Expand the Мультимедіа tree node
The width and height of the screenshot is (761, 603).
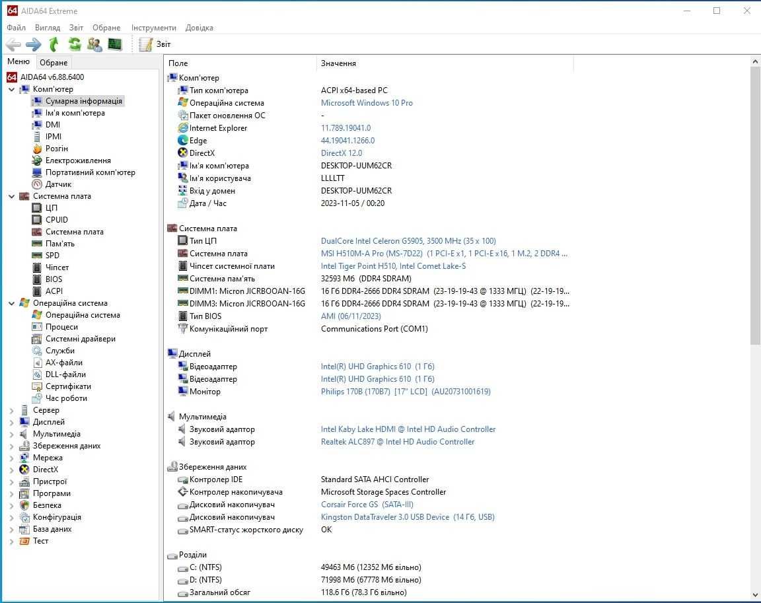point(12,434)
